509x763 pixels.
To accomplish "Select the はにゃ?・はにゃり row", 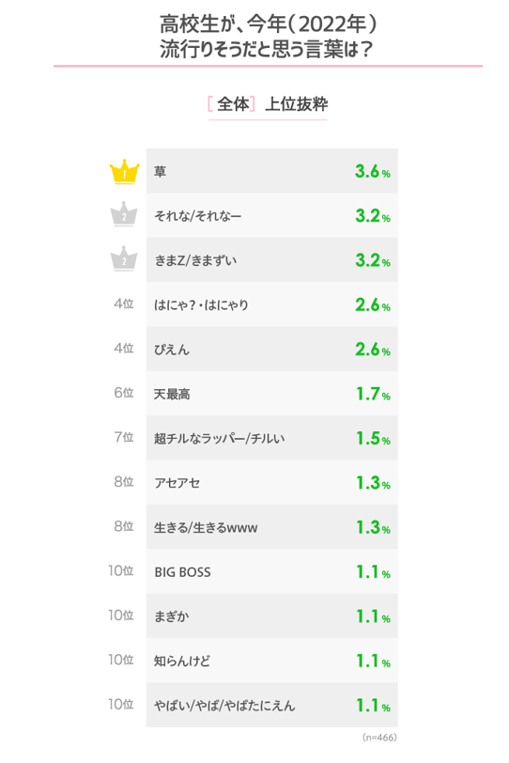I will pyautogui.click(x=271, y=304).
